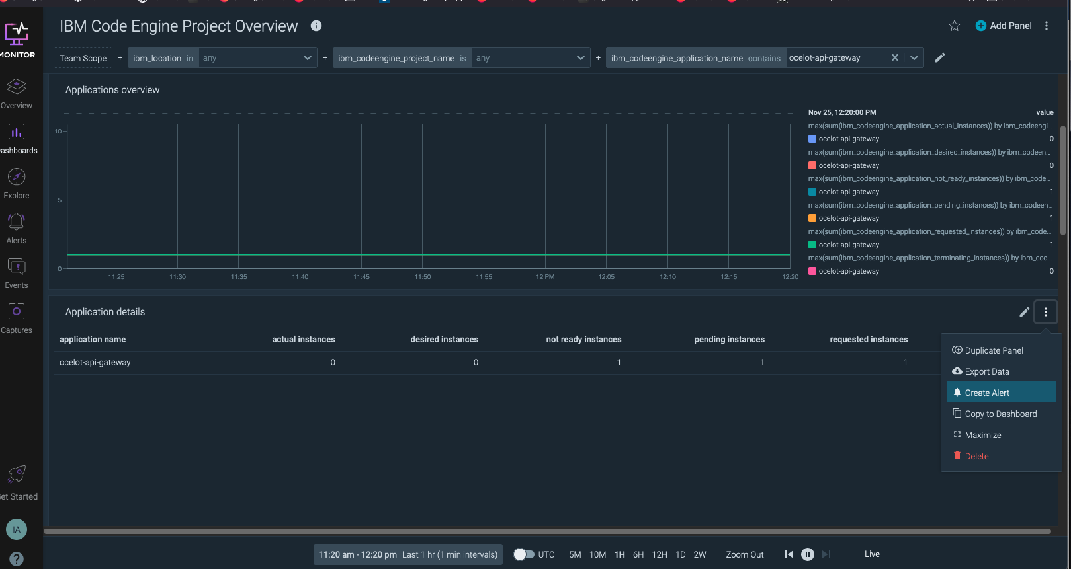Open the Monitor logo home
This screenshot has width=1071, height=569.
17,40
